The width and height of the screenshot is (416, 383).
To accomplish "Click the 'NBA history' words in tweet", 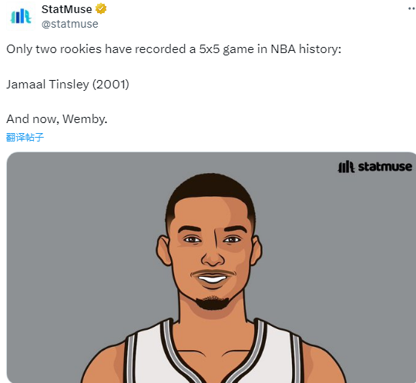I will tap(306, 49).
